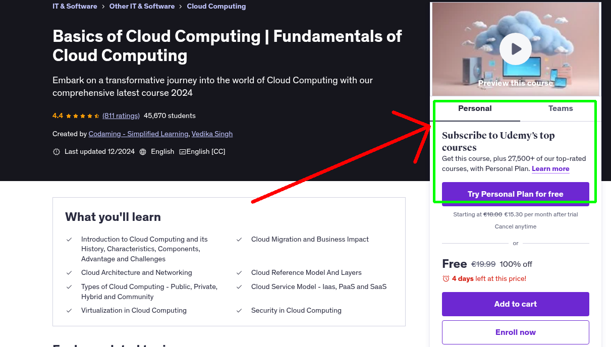Click the Enroll now button
Viewport: 611px width, 347px height.
[515, 332]
